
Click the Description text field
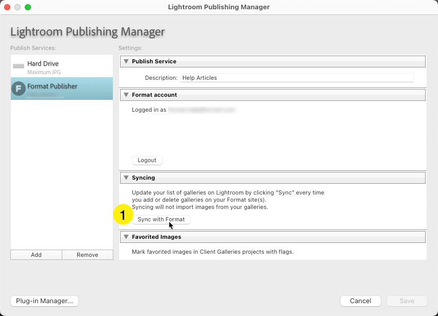coord(296,78)
